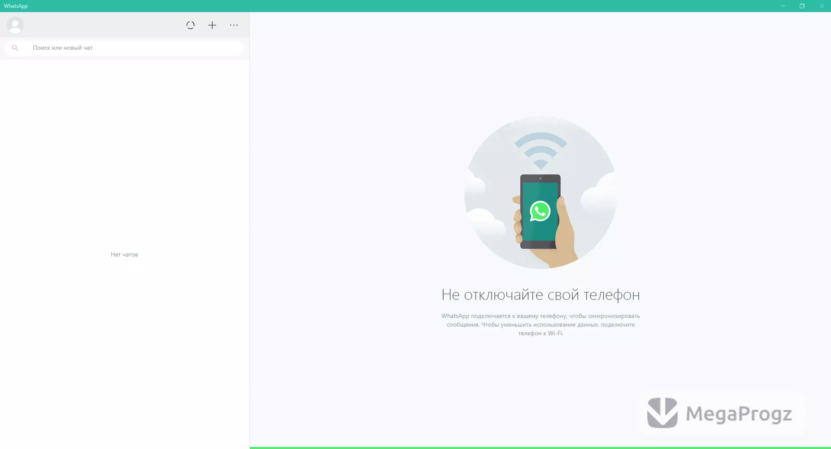Restore down the WhatsApp window

pos(802,6)
